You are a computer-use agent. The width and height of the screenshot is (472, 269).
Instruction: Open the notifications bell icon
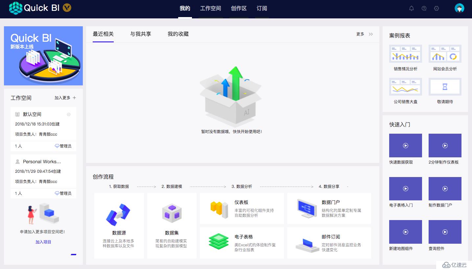click(412, 9)
